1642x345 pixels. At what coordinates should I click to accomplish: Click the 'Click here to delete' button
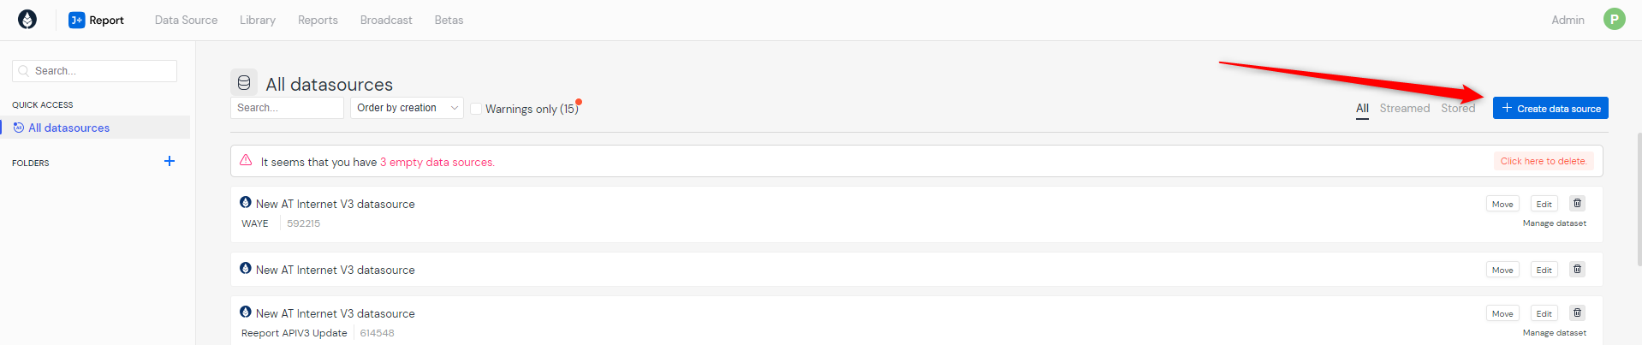(1543, 161)
